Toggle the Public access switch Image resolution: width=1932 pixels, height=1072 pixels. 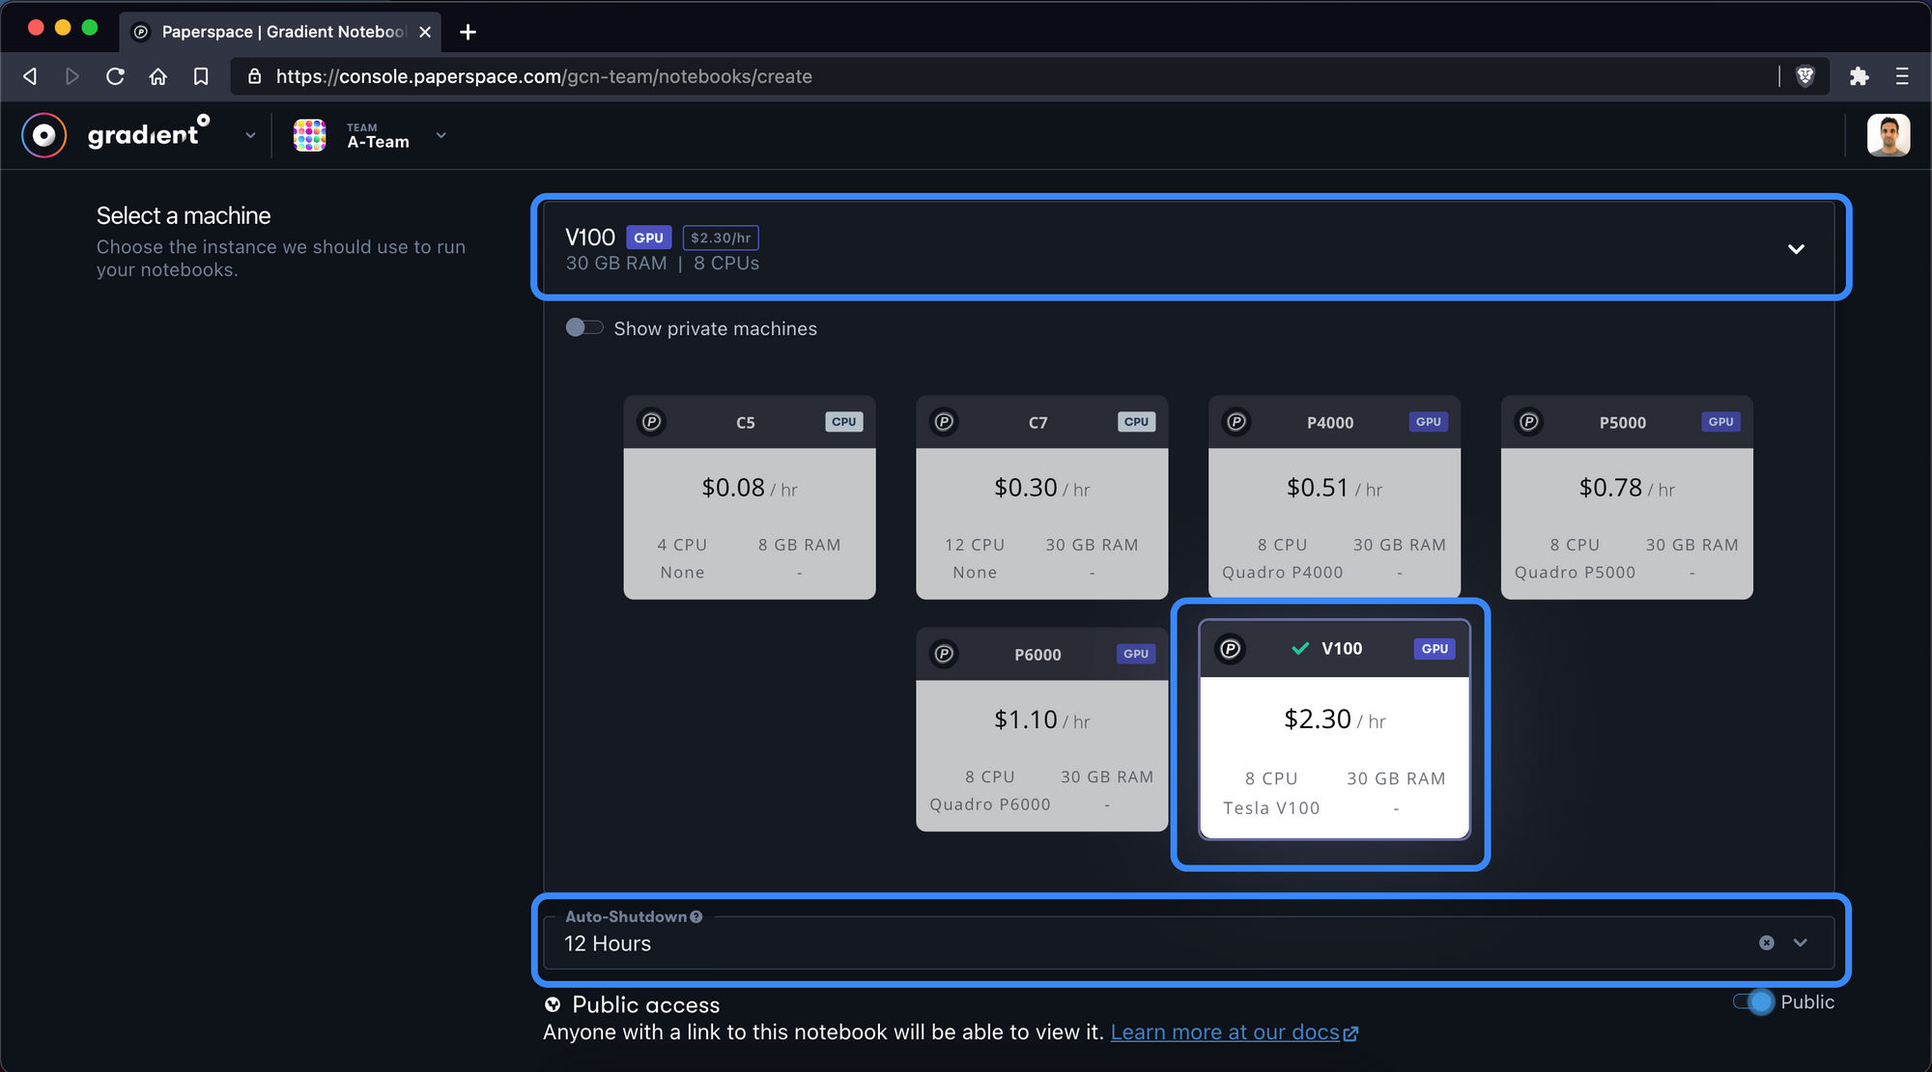click(1754, 1002)
